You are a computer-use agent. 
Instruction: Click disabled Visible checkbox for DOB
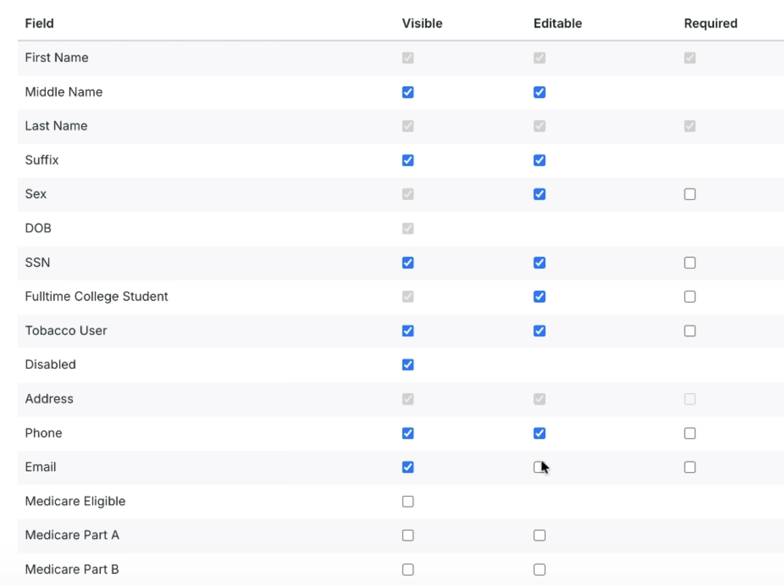pos(408,228)
